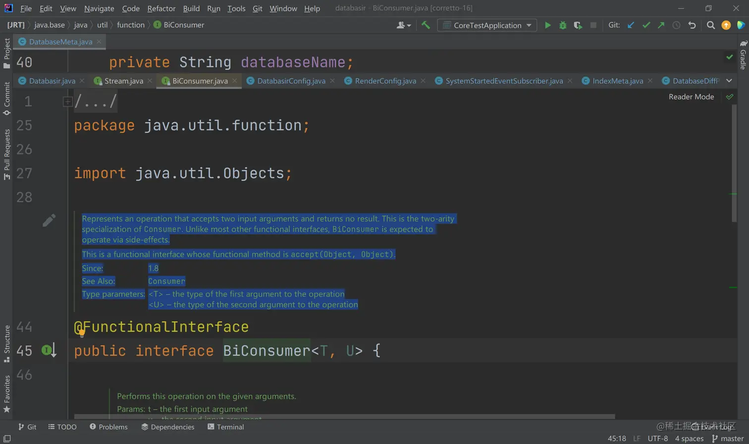Click the implementations gutter icon on line 45
749x444 pixels.
49,351
